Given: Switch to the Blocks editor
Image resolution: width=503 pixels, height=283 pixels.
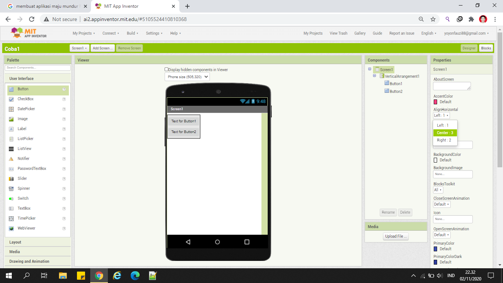Looking at the screenshot, I should click(486, 48).
